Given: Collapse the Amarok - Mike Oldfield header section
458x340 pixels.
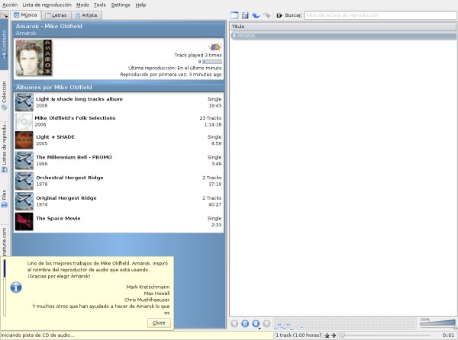Looking at the screenshot, I should coord(118,30).
